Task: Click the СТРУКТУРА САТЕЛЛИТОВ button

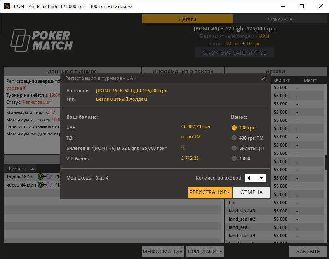Action: tap(234, 53)
